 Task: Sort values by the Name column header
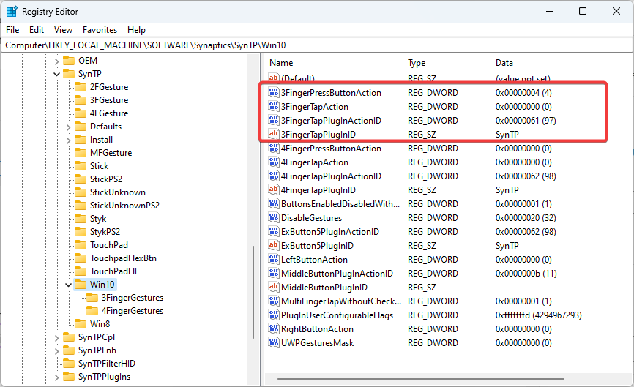pos(334,63)
